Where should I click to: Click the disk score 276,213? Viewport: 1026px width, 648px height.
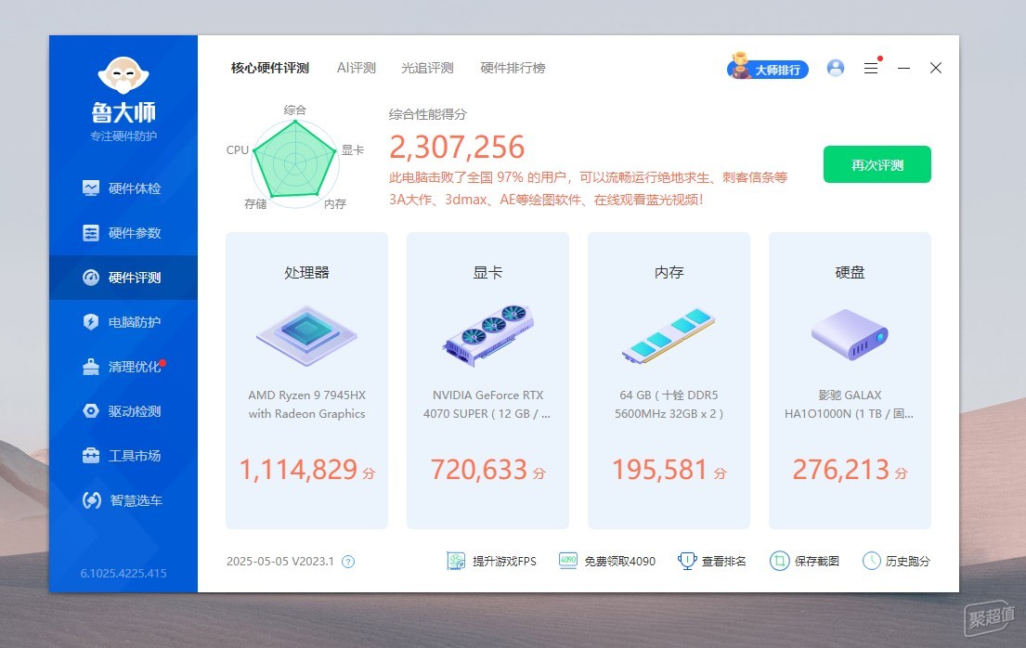(841, 470)
